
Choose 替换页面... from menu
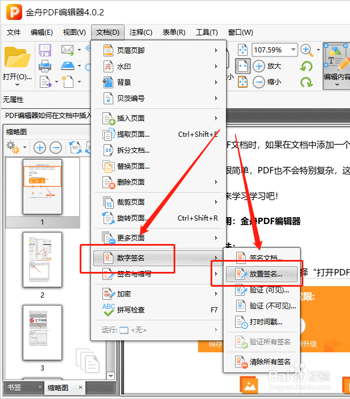click(159, 166)
